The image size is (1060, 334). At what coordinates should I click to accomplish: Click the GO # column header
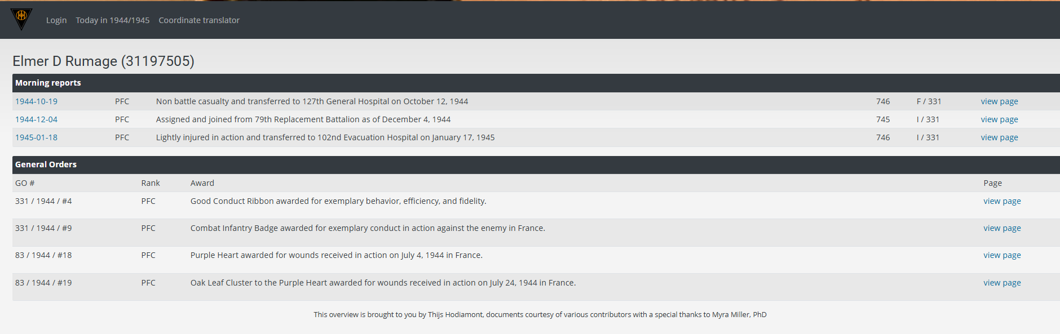tap(25, 183)
